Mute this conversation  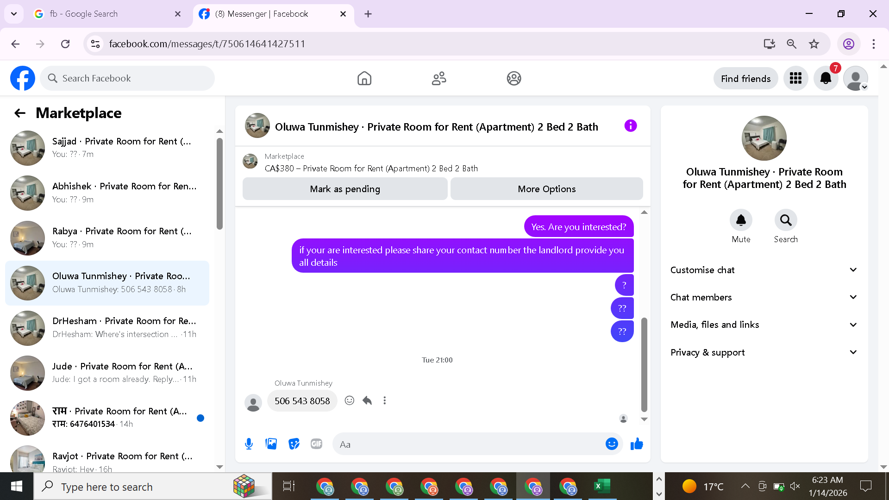coord(741,220)
